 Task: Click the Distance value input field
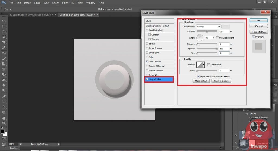(224, 44)
